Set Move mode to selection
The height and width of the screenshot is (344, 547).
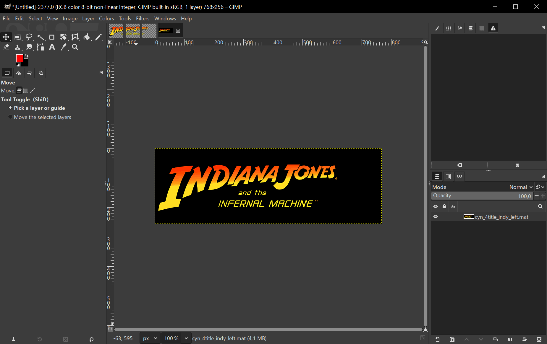[26, 90]
